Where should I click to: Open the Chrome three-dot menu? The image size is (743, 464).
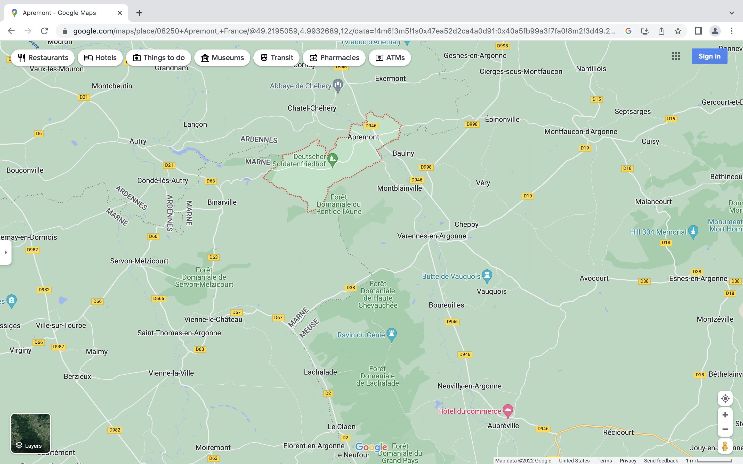click(x=731, y=31)
